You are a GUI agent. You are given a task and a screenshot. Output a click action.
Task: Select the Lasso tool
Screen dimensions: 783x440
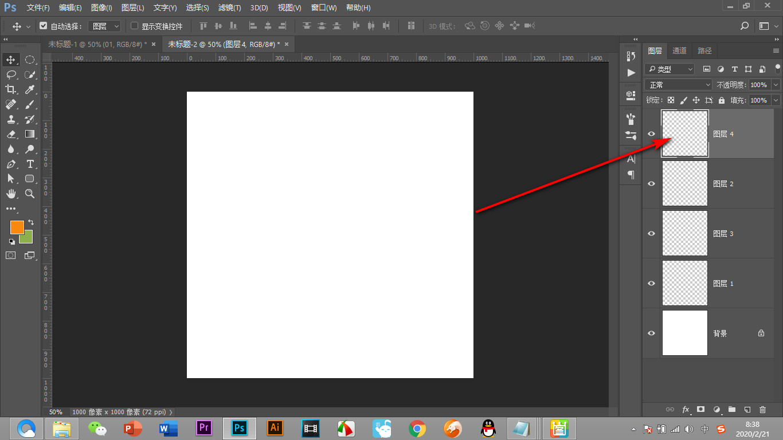(11, 74)
